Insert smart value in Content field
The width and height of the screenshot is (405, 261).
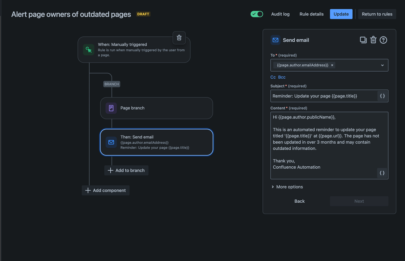382,173
